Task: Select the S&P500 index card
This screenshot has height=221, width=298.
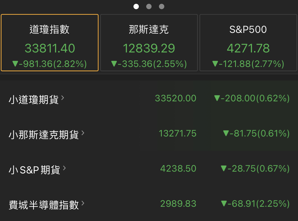Action: pos(248,43)
